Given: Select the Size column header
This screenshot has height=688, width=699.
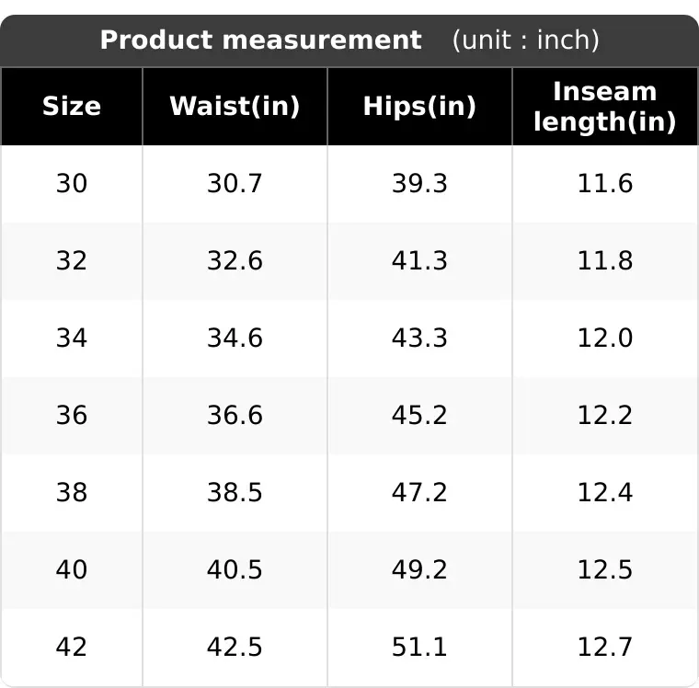Looking at the screenshot, I should (x=72, y=106).
